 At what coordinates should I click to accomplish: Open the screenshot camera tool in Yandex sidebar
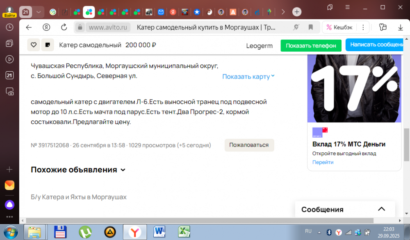coord(9,91)
